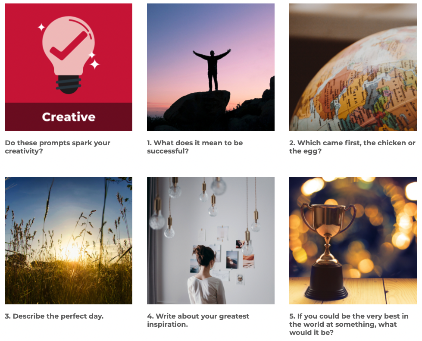The height and width of the screenshot is (341, 422).
Task: Click the lightbulb checkmark icon
Action: (x=69, y=55)
